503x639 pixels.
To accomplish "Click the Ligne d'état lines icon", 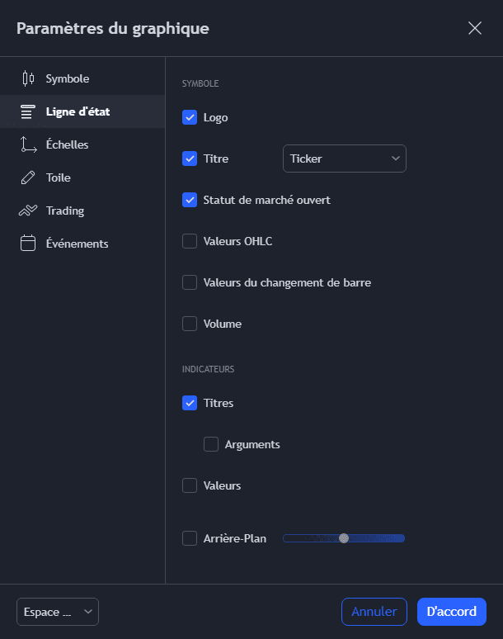I will pyautogui.click(x=28, y=111).
